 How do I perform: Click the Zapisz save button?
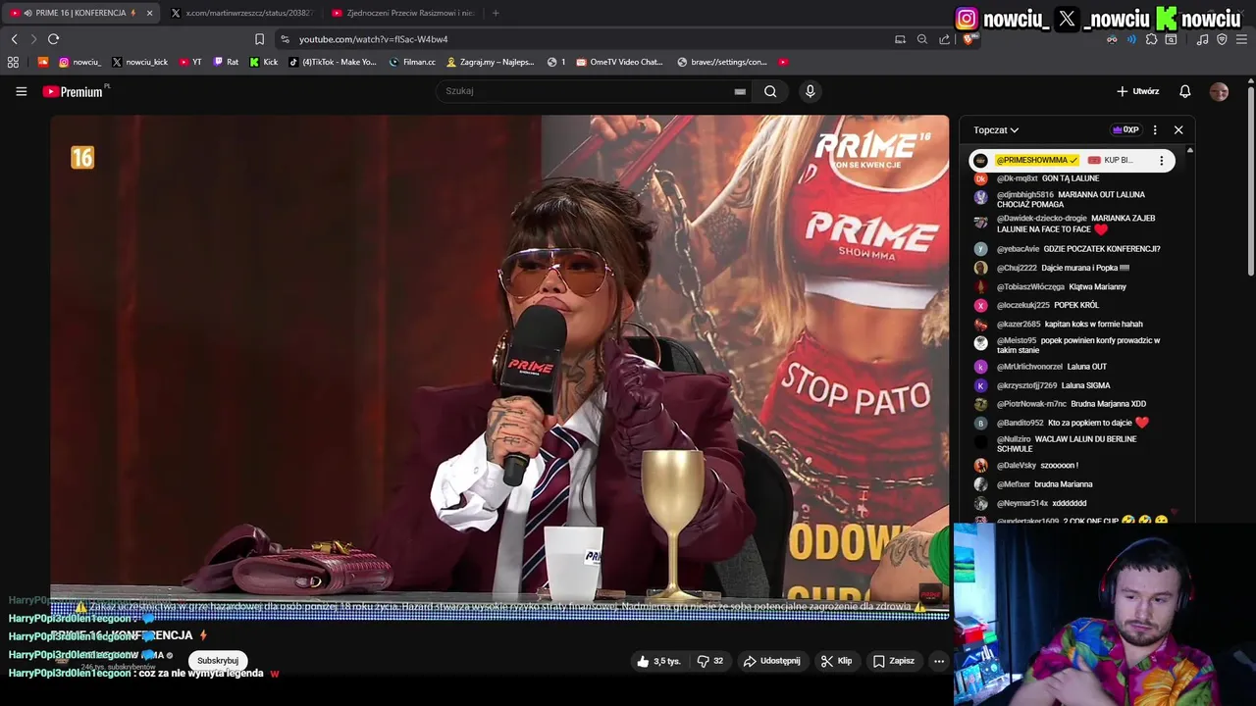coord(894,661)
